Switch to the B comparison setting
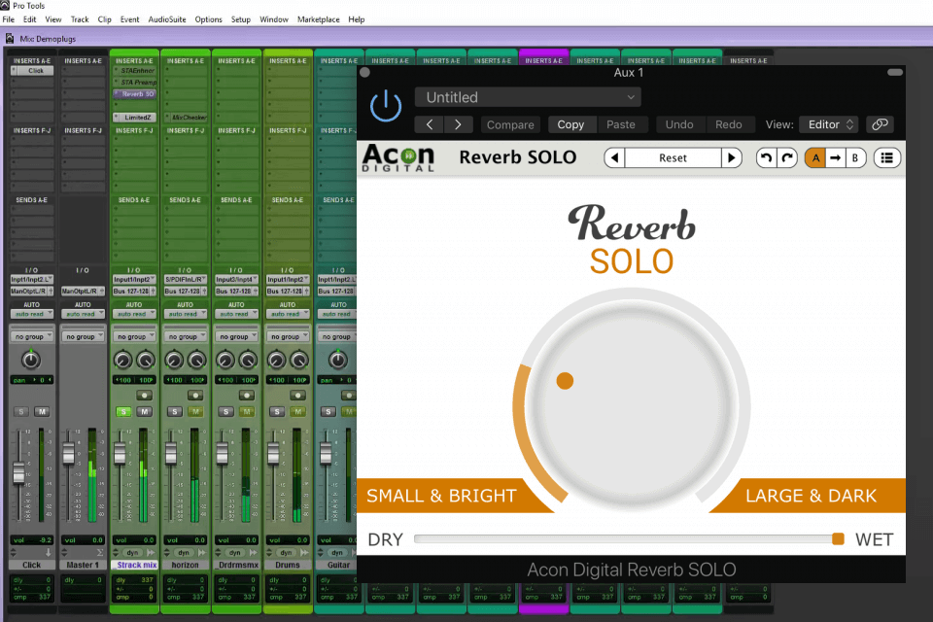The height and width of the screenshot is (622, 933). click(855, 157)
